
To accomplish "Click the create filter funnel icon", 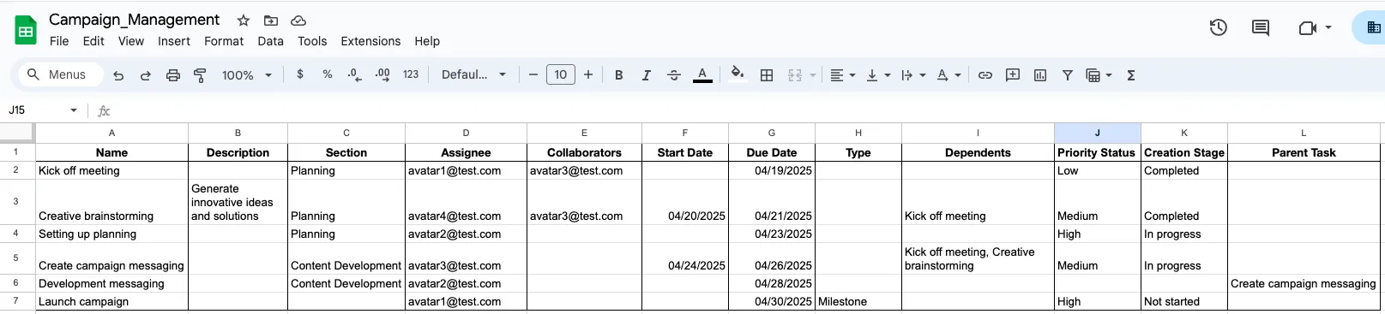I will [1068, 75].
